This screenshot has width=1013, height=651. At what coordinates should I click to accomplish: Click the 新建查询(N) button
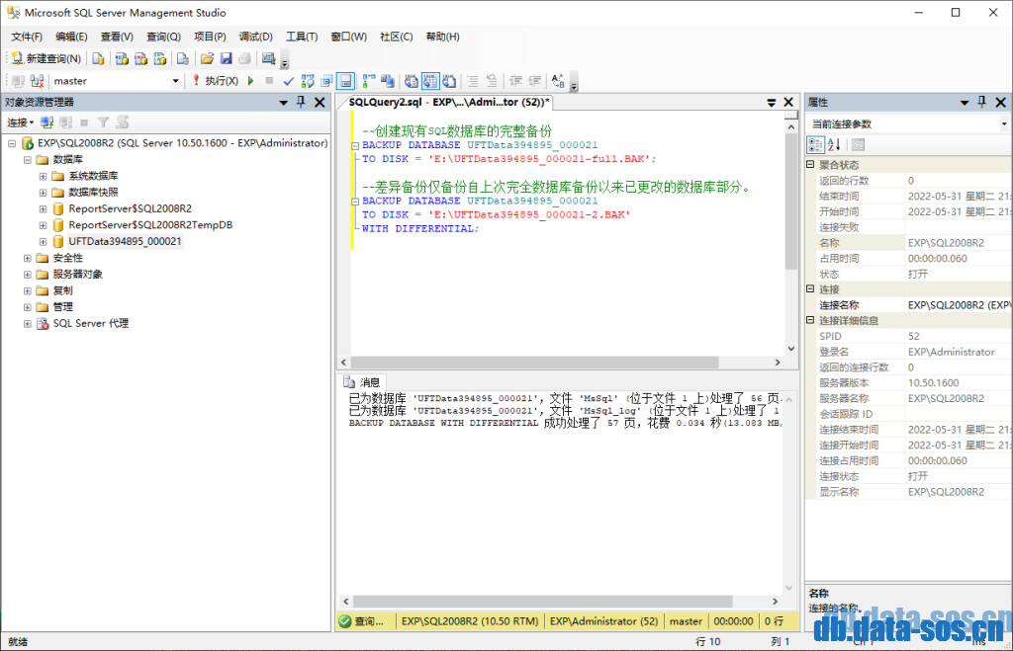coord(46,58)
